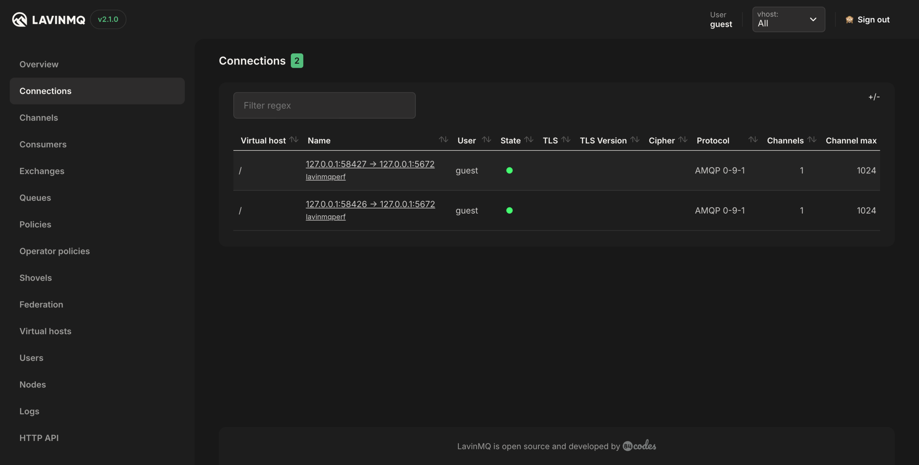The width and height of the screenshot is (919, 465).
Task: Sort table by User arrows
Action: [x=486, y=139]
